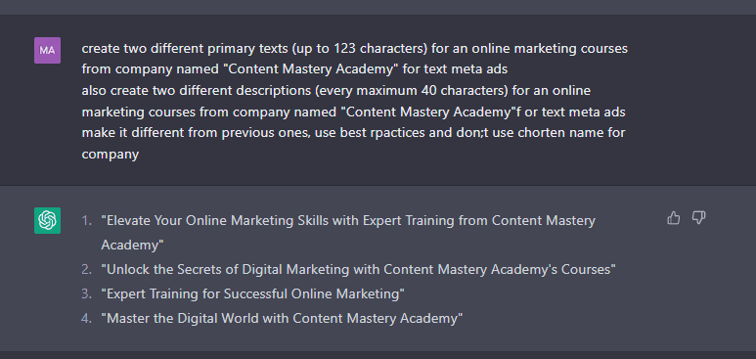Viewport: 756px width, 359px height.
Task: Select the "Elevate Your Online Marketing Skills" line
Action: click(x=348, y=221)
